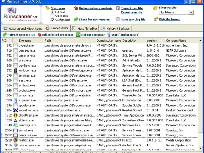Click the ghosttray.exe process icon
Screen dimensions: 204x153
click(16, 115)
